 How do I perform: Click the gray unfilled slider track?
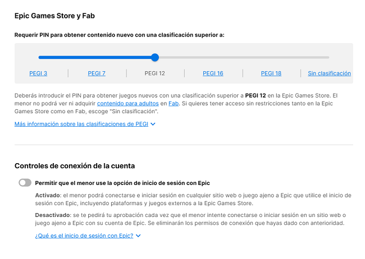[241, 57]
